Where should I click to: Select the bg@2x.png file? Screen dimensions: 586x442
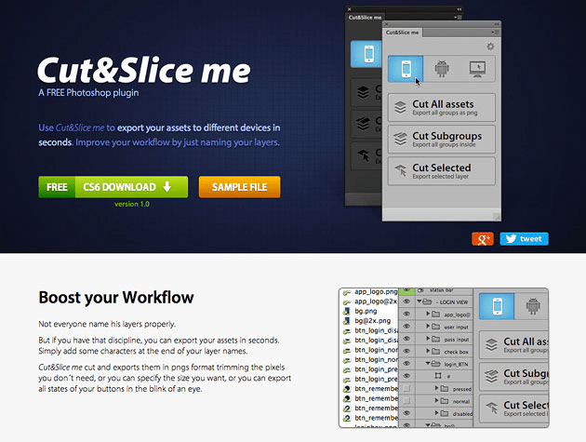372,321
